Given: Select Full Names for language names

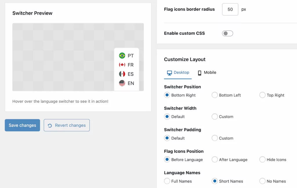Looking at the screenshot, I should [167, 181].
